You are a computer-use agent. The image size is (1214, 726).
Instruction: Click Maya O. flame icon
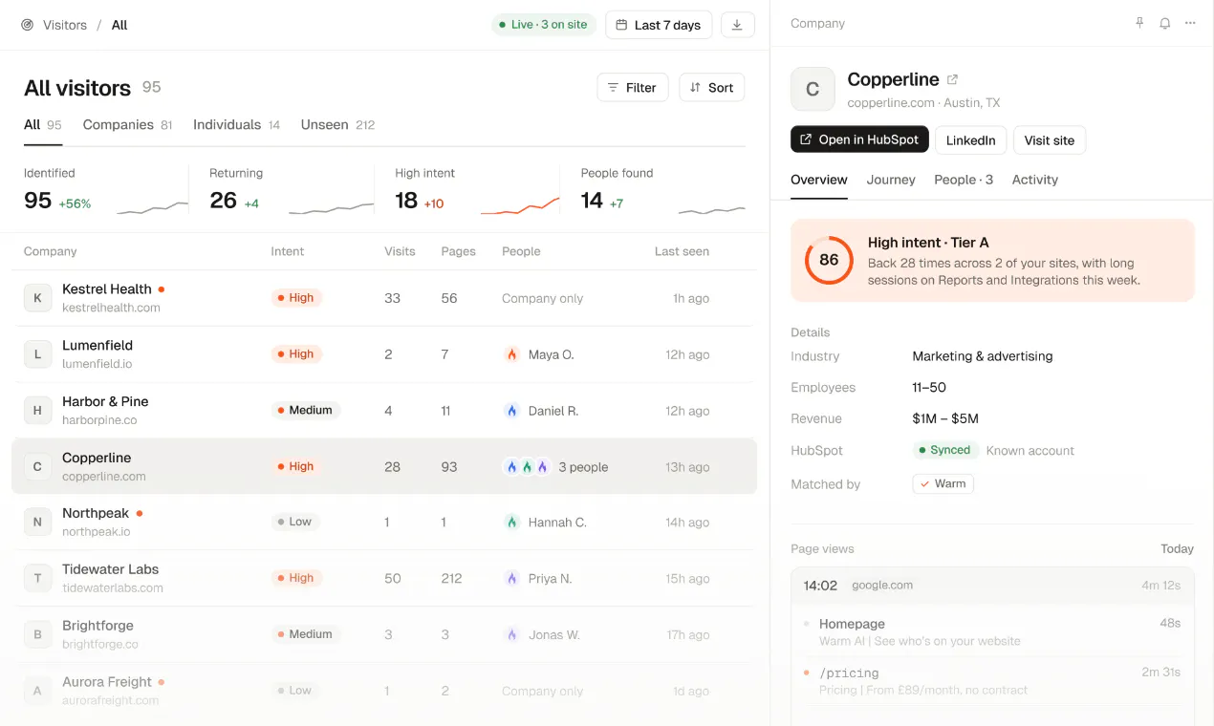point(511,354)
